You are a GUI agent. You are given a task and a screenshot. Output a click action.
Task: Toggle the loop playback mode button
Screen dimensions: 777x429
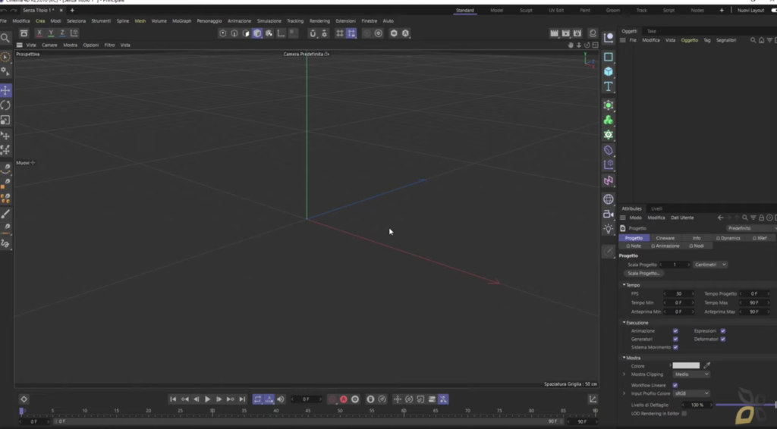coord(258,399)
